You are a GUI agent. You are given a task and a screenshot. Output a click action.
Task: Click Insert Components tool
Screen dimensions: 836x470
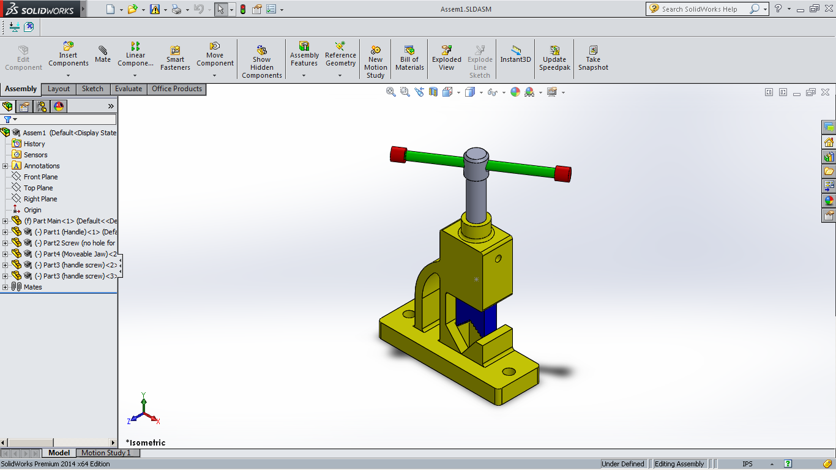[x=69, y=54]
